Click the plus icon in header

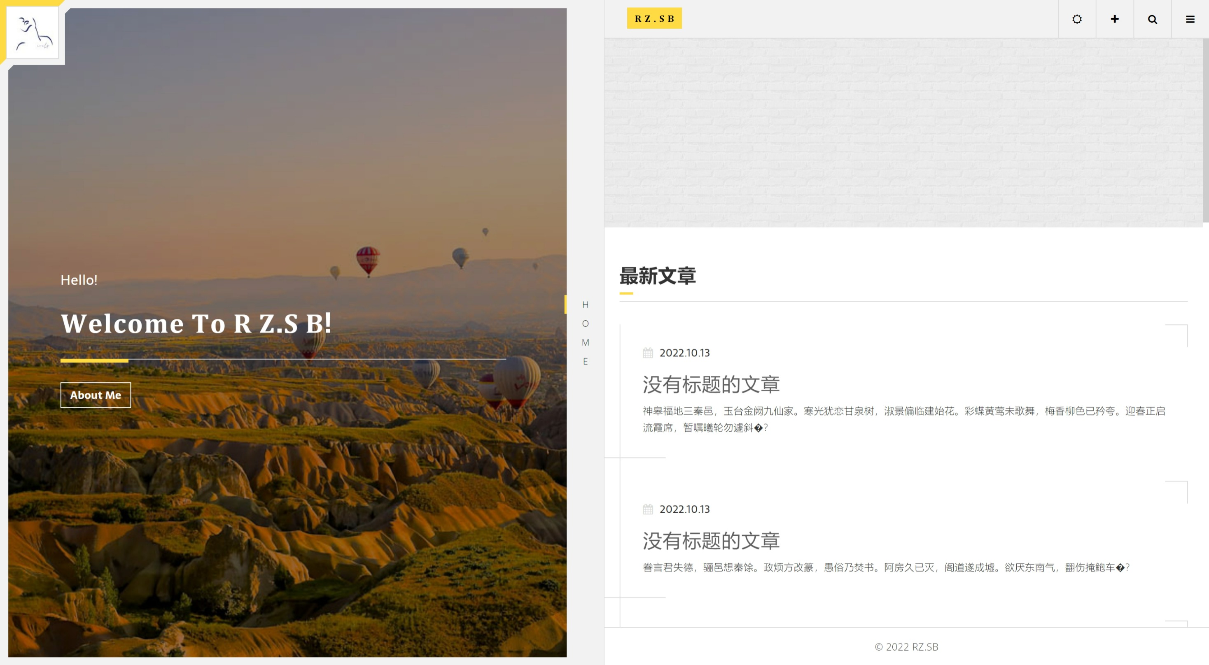click(1115, 19)
